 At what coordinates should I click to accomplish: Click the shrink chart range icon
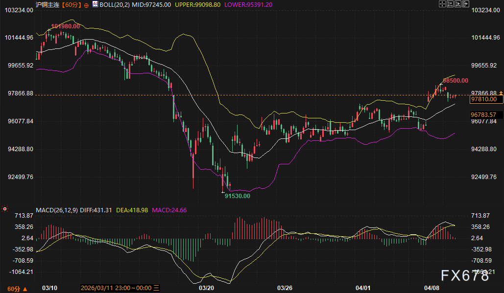(x=451, y=4)
